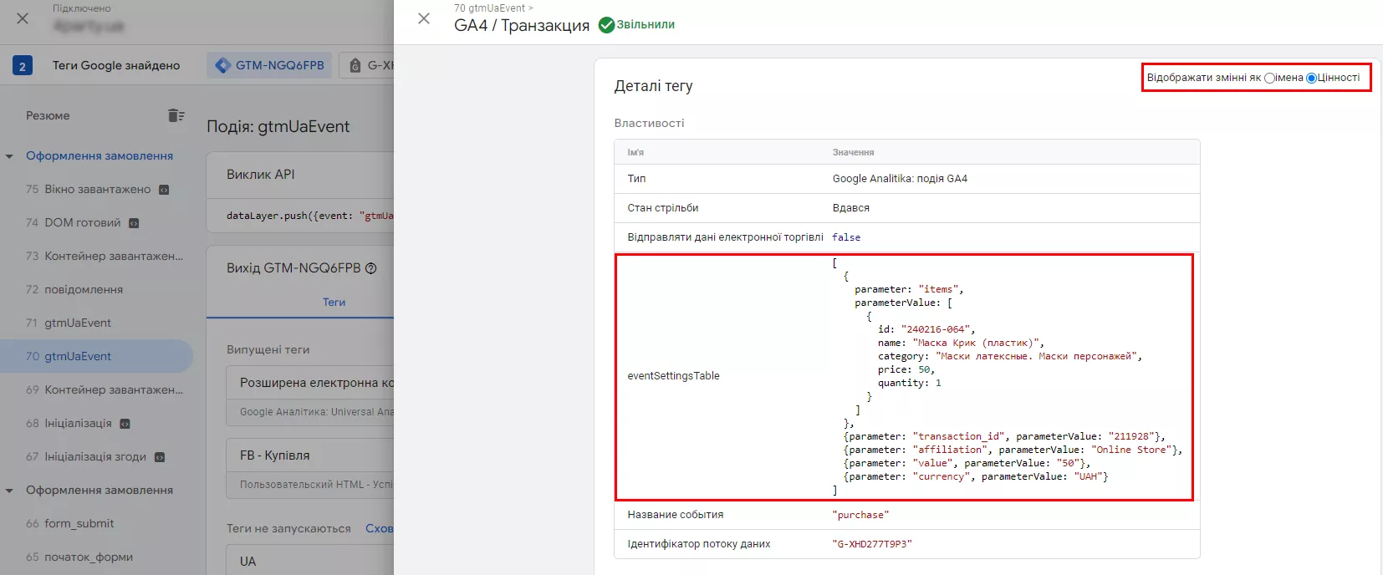Click the 'Значення' column header
The image size is (1383, 575).
[853, 152]
